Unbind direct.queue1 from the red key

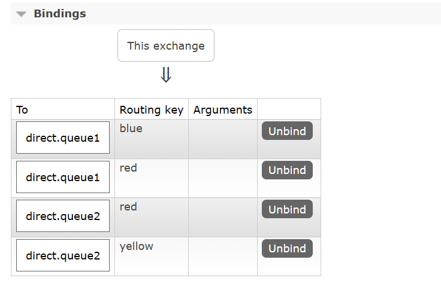[287, 170]
